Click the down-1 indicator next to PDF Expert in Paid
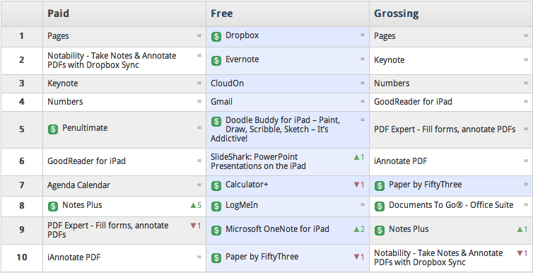Viewport: 533px width, 273px height. coord(196,226)
